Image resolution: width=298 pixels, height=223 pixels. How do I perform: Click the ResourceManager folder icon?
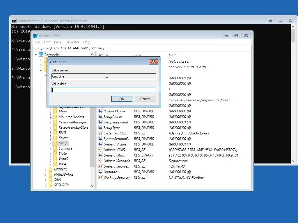55,122
